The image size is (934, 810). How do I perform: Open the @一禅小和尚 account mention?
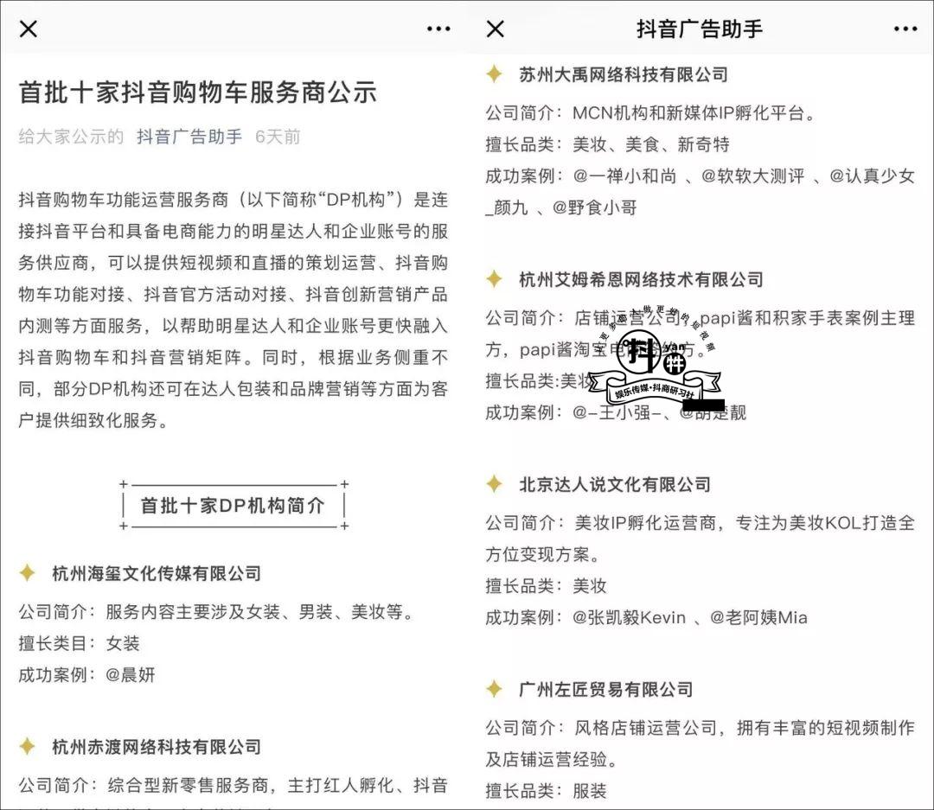click(x=624, y=176)
